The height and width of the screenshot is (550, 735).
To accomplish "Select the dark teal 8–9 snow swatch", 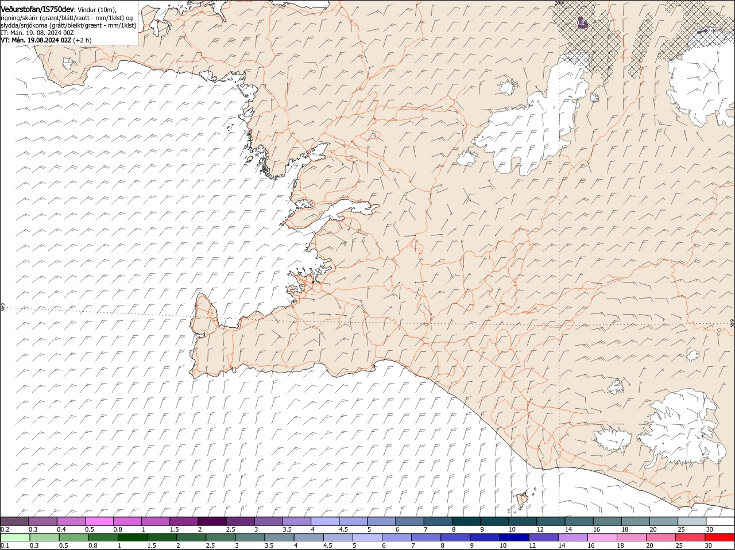I will [466, 521].
